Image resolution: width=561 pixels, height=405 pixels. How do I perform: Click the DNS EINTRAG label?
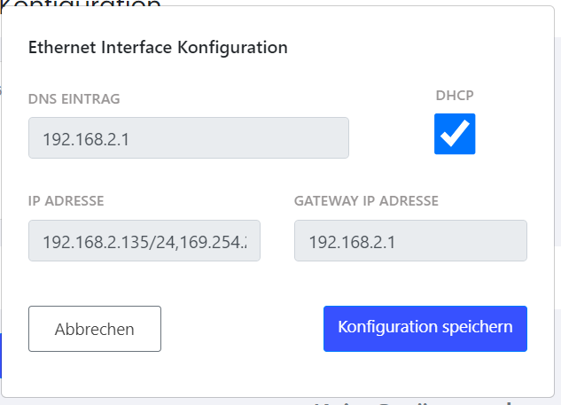pos(74,98)
